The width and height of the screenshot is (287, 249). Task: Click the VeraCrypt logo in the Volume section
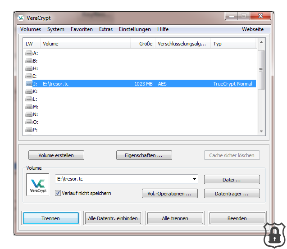38,185
